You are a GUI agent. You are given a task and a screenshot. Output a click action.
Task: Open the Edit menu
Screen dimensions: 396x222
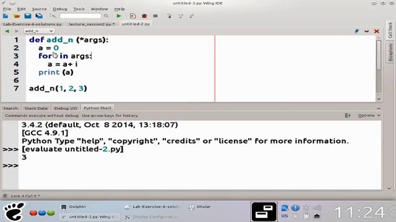tap(22, 9)
